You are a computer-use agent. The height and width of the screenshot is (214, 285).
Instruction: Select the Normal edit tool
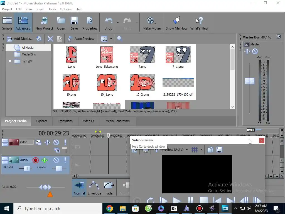point(79,188)
